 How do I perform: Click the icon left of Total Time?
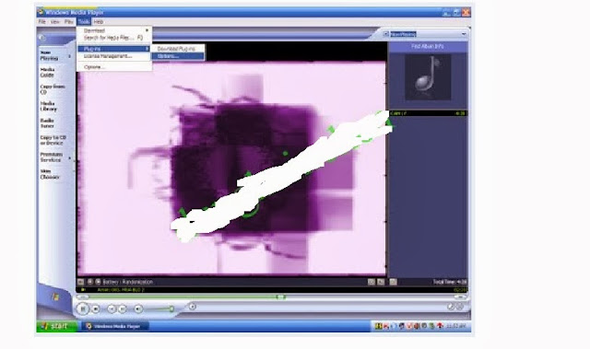[x=394, y=282]
